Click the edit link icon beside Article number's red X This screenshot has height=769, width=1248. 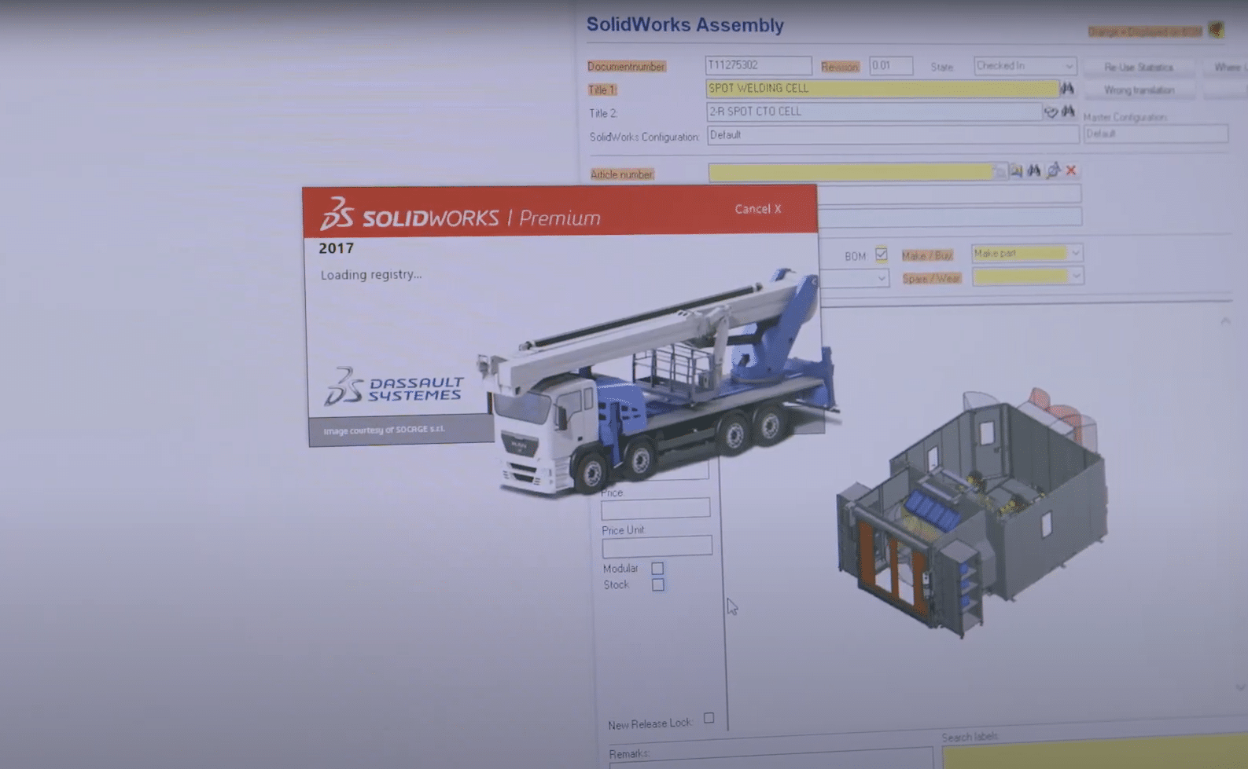[1053, 170]
